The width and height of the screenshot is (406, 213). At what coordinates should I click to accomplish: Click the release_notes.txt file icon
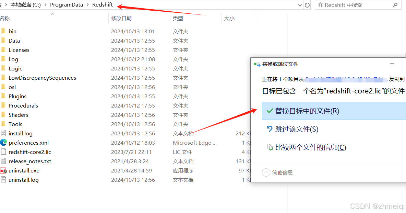pyautogui.click(x=3, y=161)
